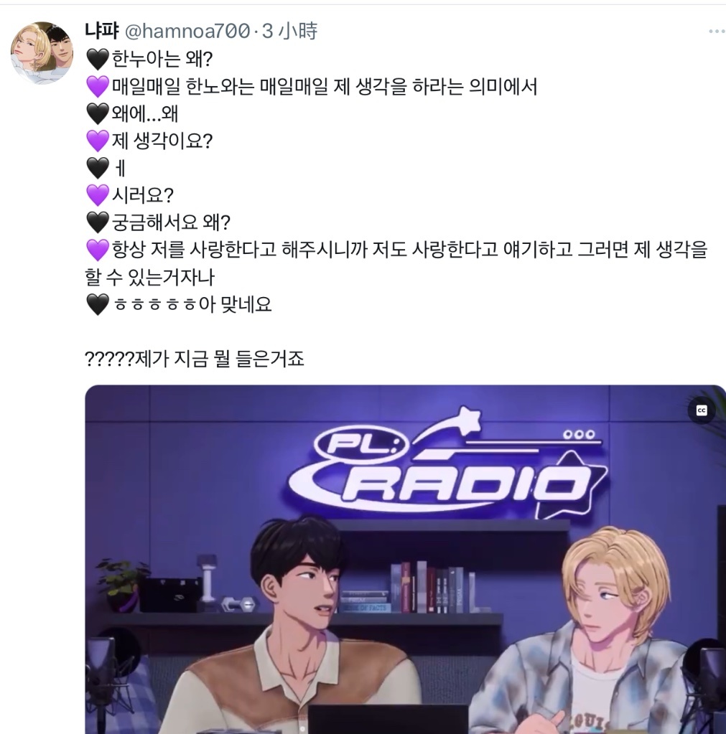726x734 pixels.
Task: Click the 나퍄 display name
Action: tap(102, 32)
